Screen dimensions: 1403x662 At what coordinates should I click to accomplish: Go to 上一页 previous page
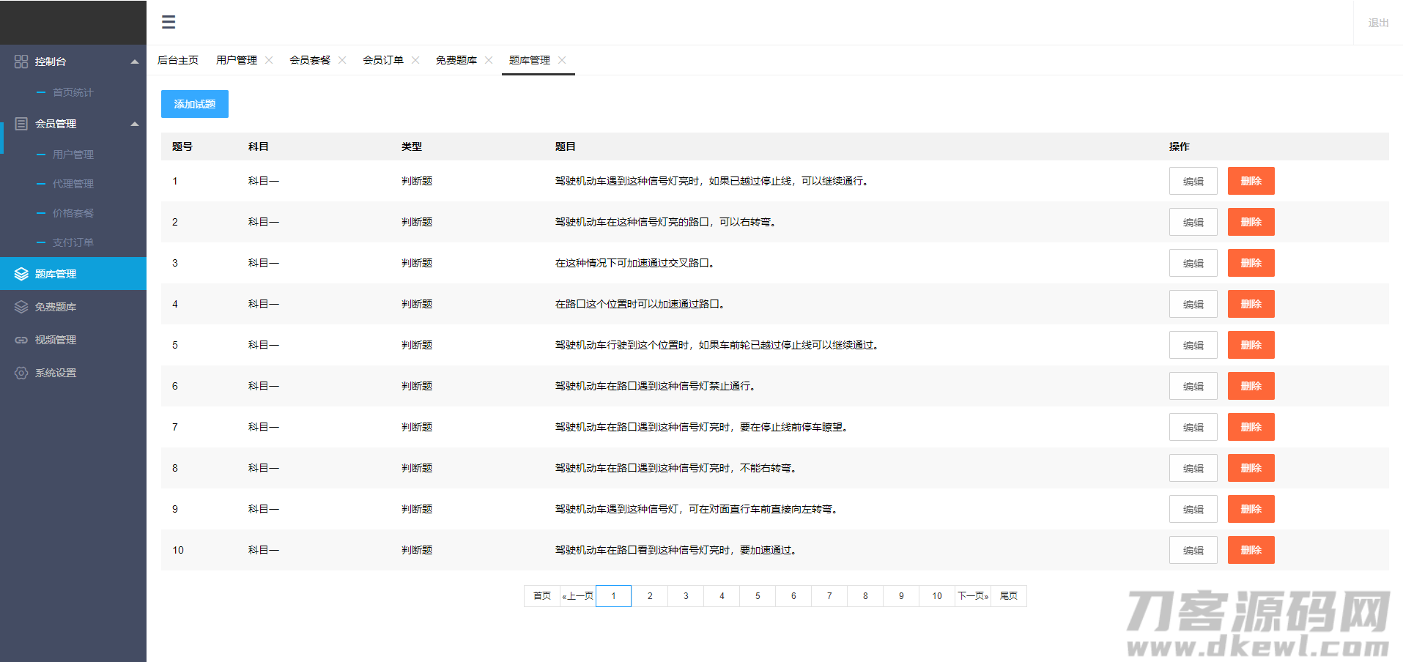coord(578,596)
